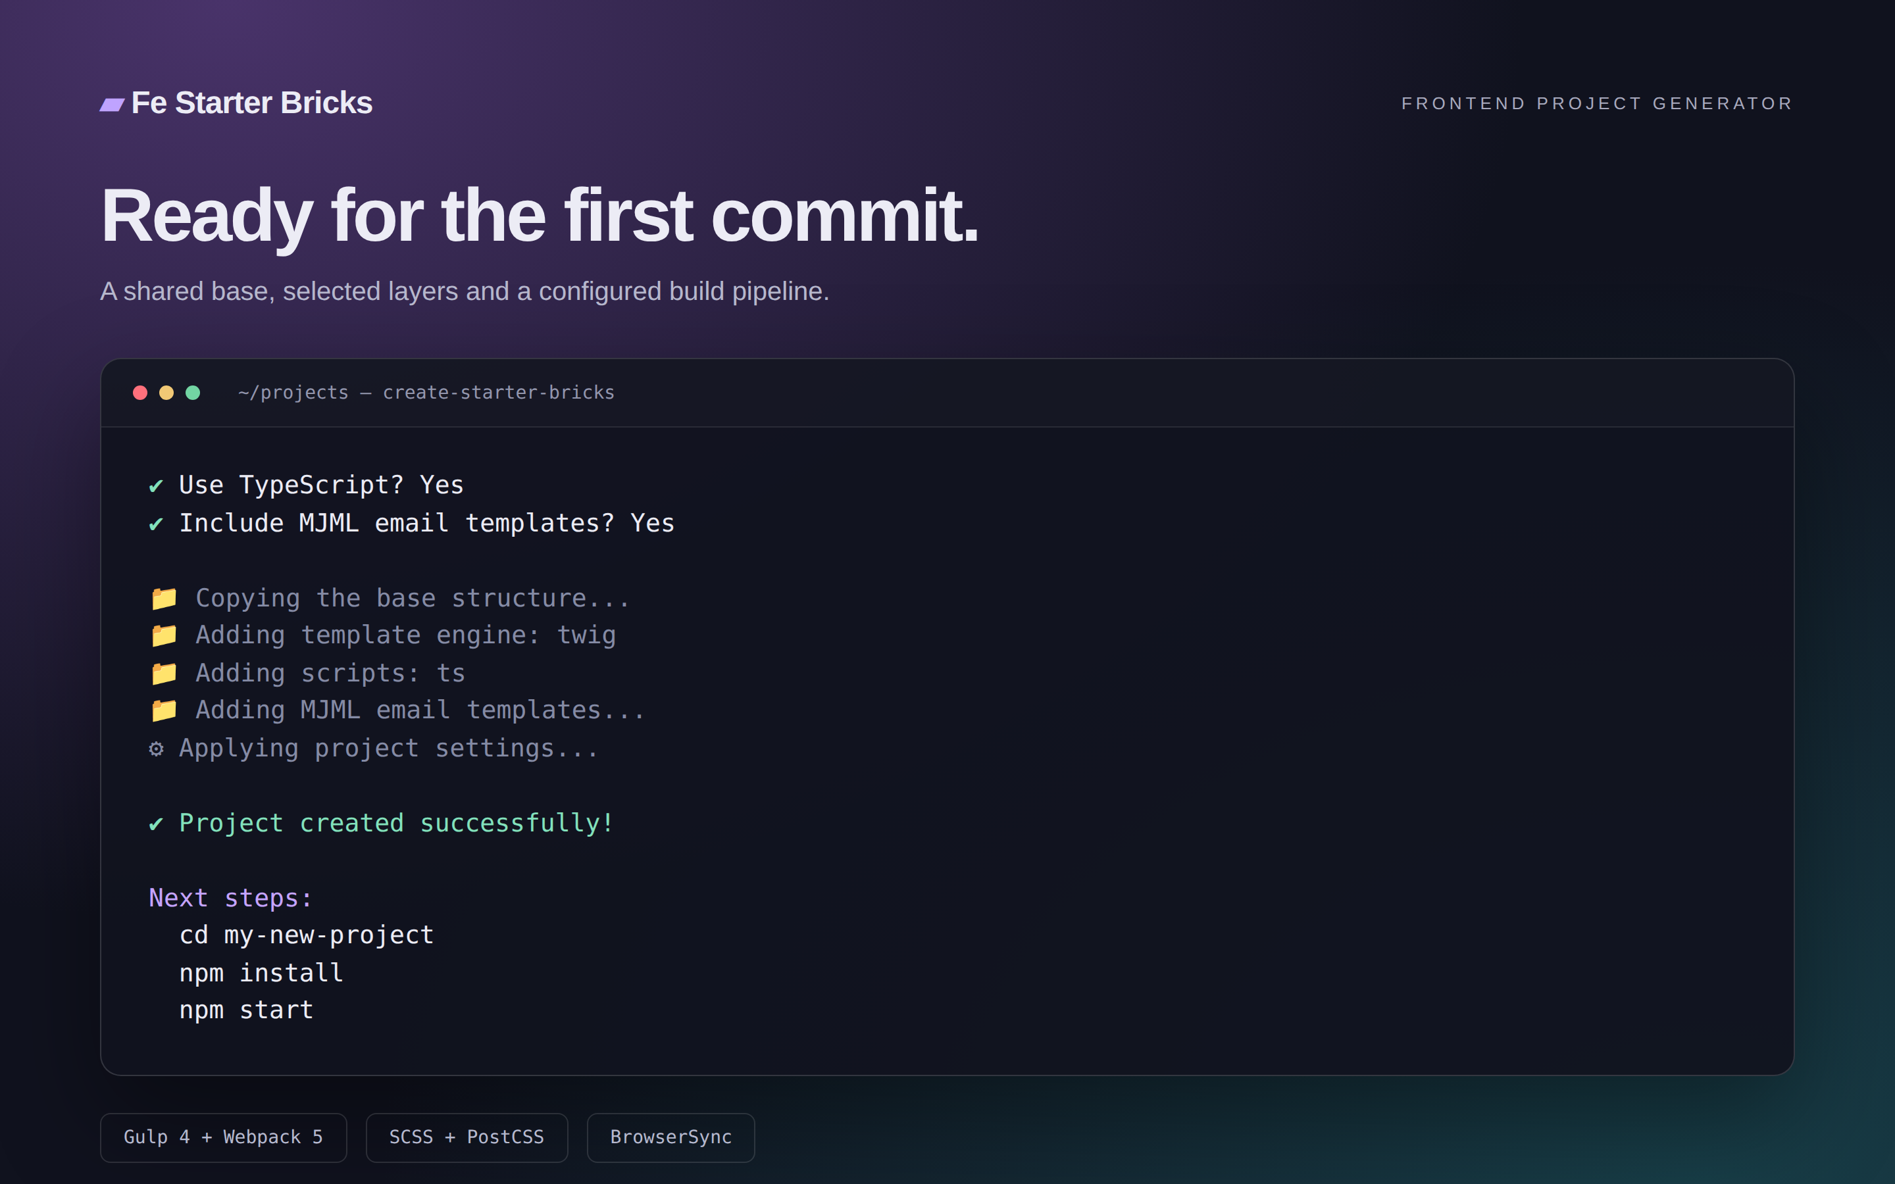This screenshot has width=1895, height=1184.
Task: Click the purple brick logo icon
Action: [x=112, y=104]
